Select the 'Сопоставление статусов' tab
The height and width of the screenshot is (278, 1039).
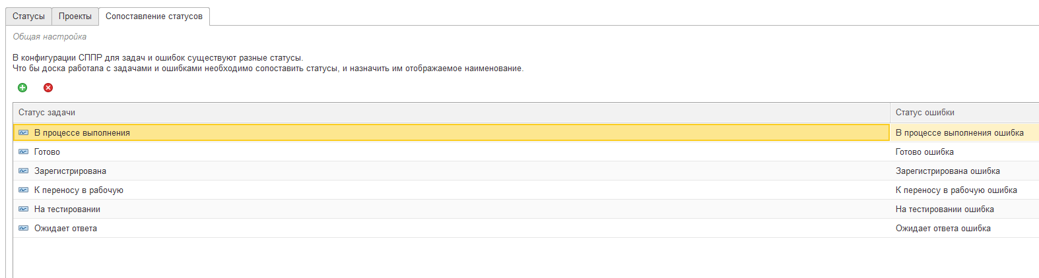tap(154, 16)
